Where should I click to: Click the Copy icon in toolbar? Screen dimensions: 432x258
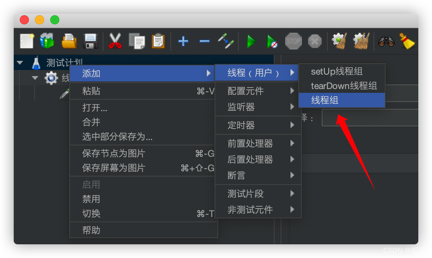(x=137, y=41)
